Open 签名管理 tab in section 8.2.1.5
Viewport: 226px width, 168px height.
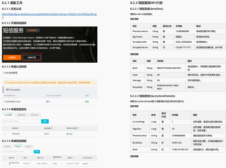7,146
